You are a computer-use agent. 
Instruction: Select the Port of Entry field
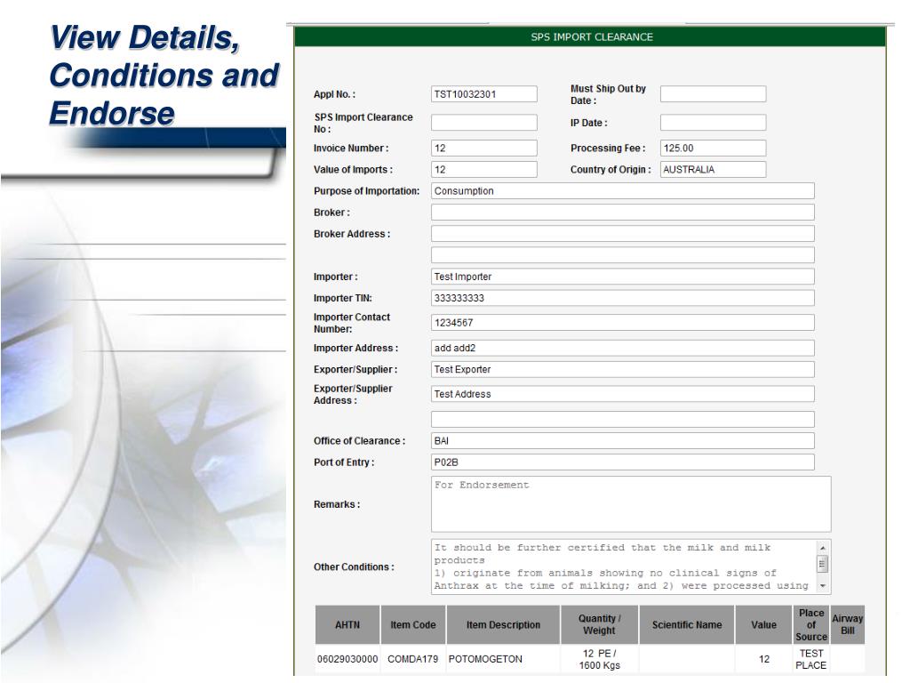pyautogui.click(x=623, y=462)
